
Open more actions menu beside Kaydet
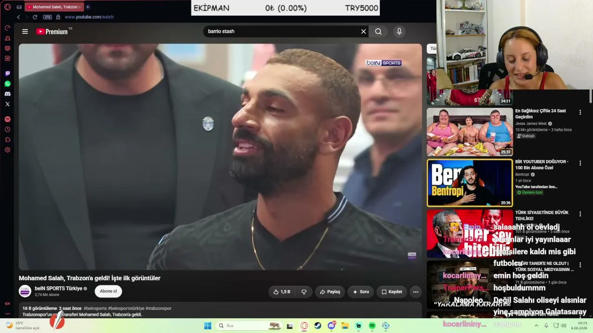416,292
